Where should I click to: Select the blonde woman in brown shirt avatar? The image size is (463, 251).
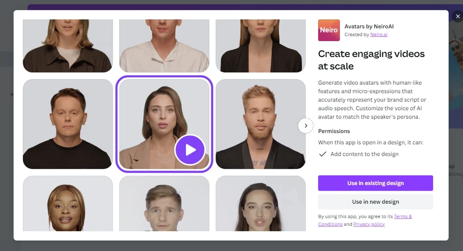[68, 46]
